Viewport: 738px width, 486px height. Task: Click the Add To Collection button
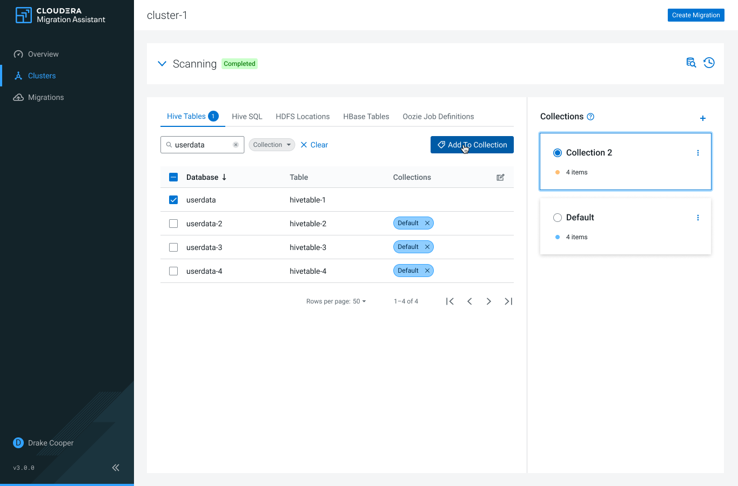[x=472, y=145]
